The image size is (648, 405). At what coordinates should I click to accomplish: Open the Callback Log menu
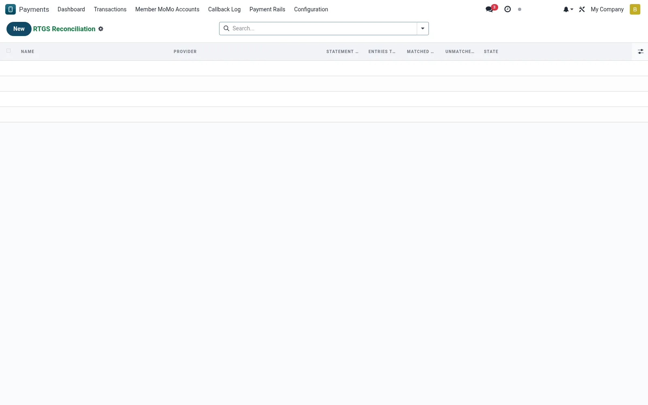point(224,9)
